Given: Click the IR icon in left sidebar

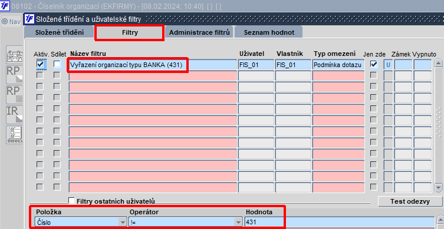Looking at the screenshot, I should click(15, 114).
